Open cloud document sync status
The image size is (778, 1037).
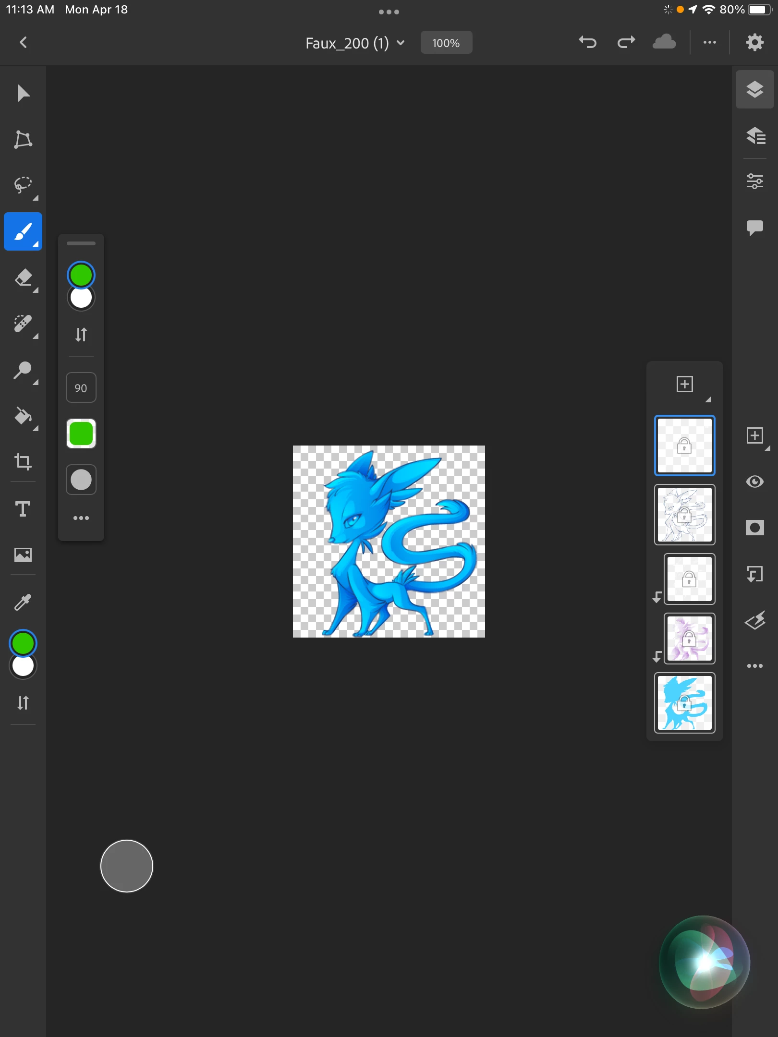[665, 42]
